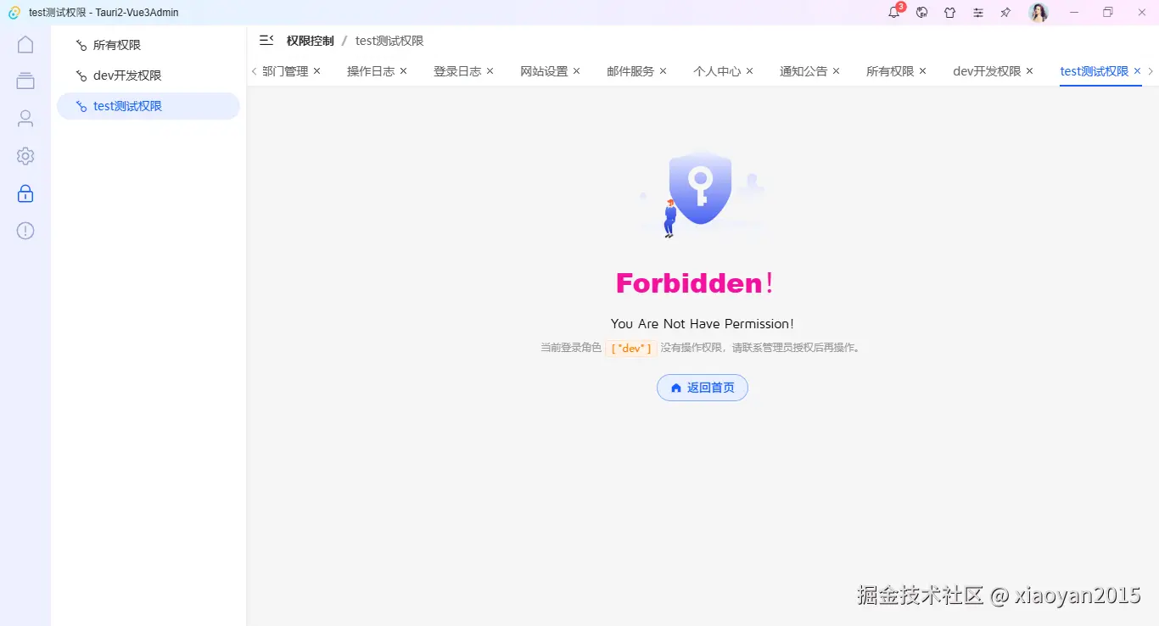Click the 返回首页 button

[702, 388]
